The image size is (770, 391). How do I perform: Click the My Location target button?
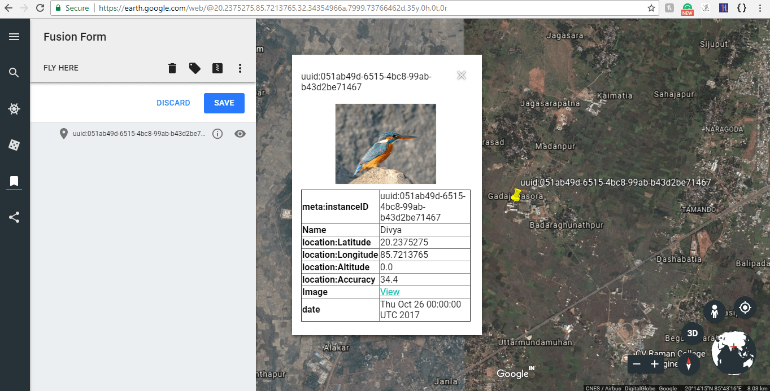pos(745,307)
